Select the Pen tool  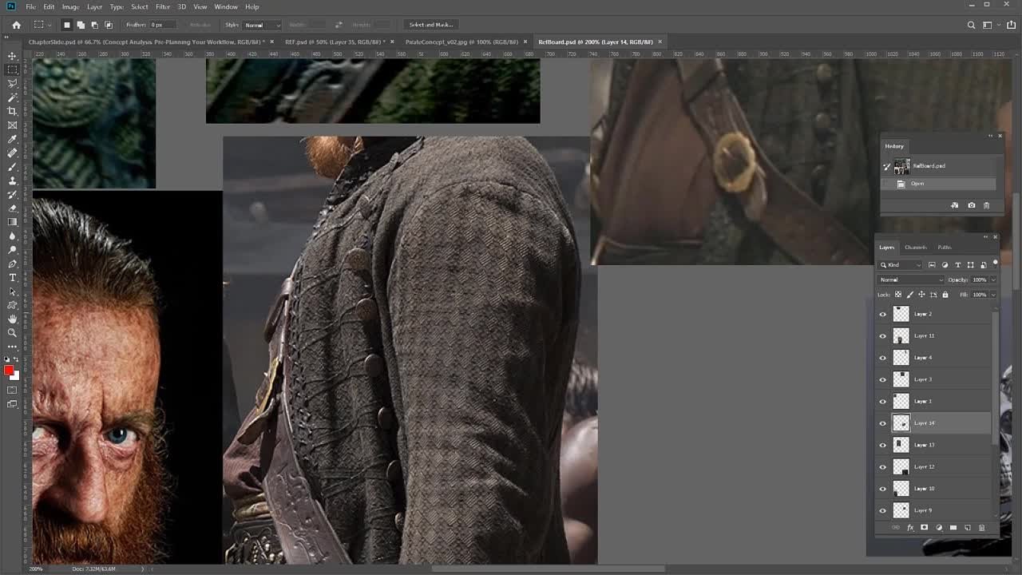pos(12,264)
